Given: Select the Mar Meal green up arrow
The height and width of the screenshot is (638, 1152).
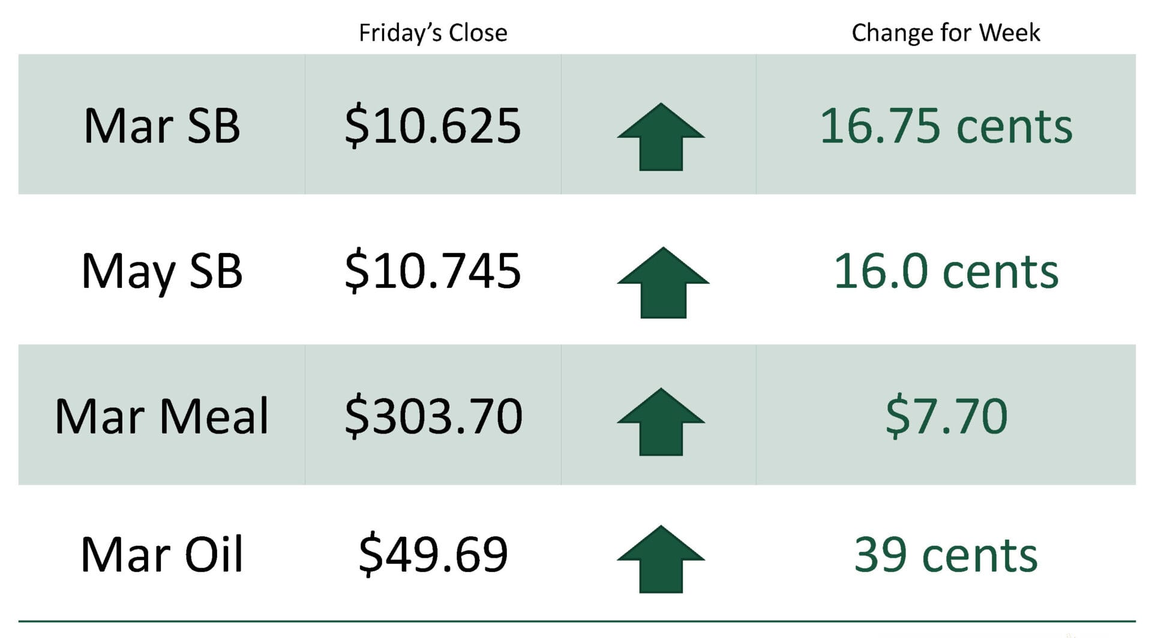Looking at the screenshot, I should coord(661,422).
